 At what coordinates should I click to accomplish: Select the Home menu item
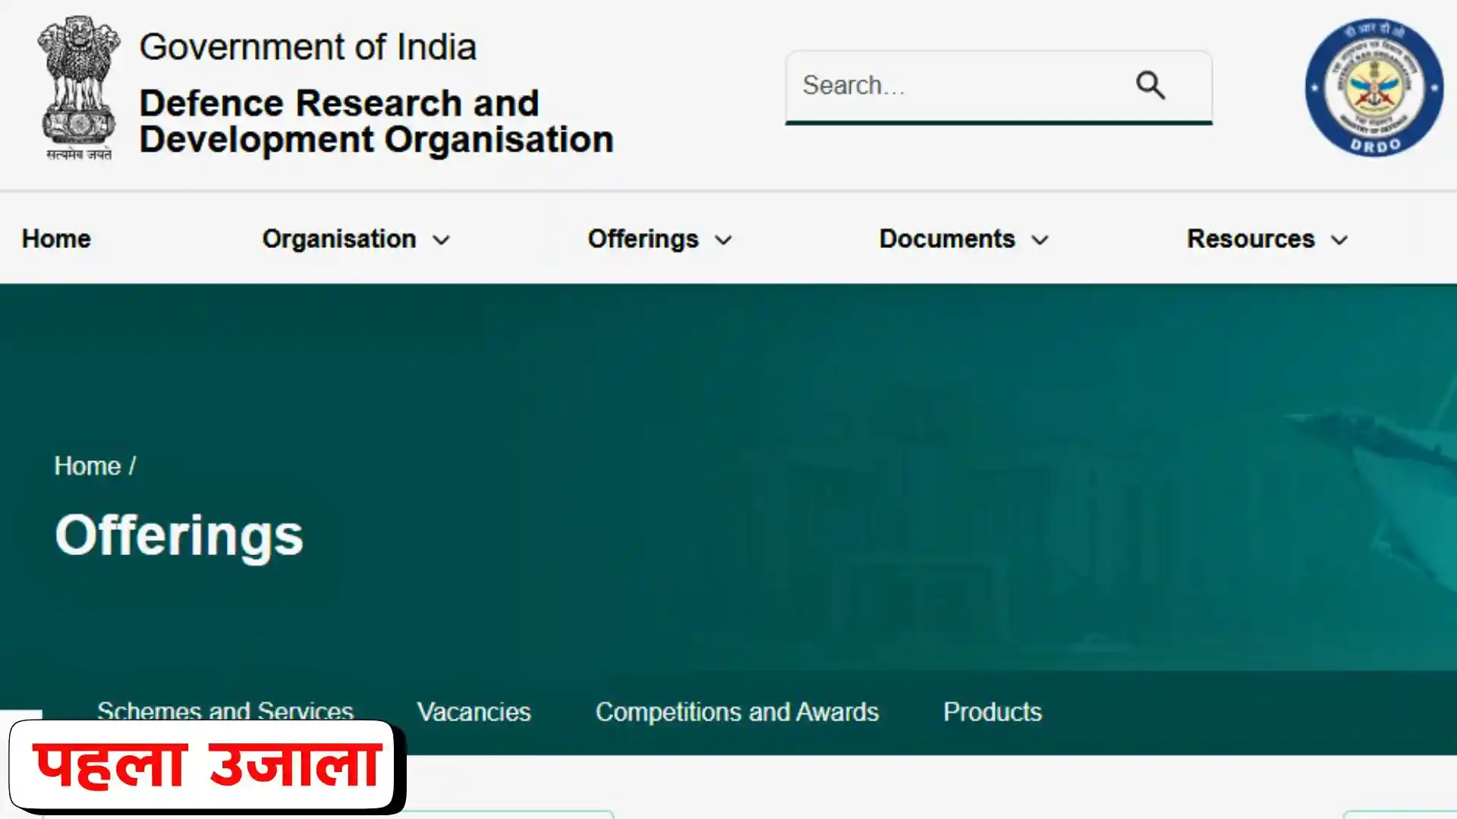pyautogui.click(x=55, y=238)
